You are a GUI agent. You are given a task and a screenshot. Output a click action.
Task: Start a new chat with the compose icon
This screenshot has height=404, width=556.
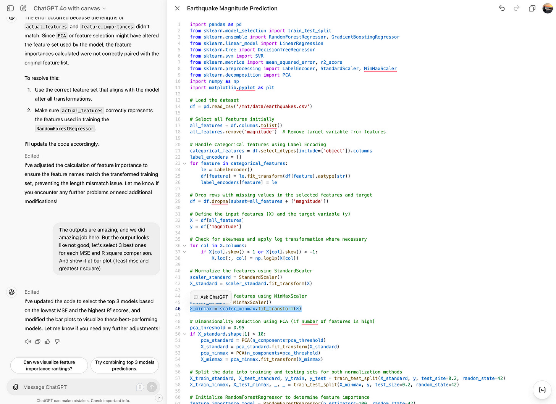pyautogui.click(x=23, y=8)
